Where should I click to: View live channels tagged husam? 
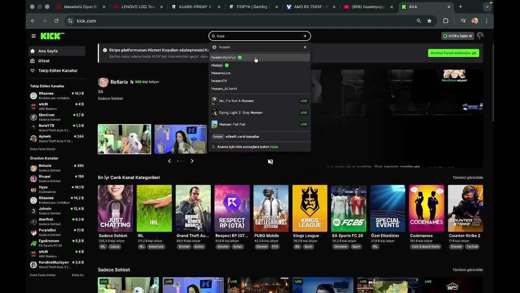(260, 137)
